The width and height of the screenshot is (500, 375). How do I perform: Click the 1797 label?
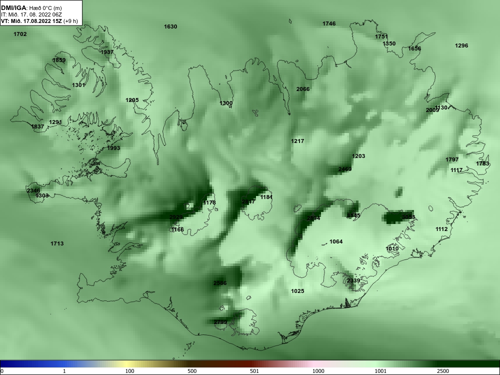[x=452, y=160]
